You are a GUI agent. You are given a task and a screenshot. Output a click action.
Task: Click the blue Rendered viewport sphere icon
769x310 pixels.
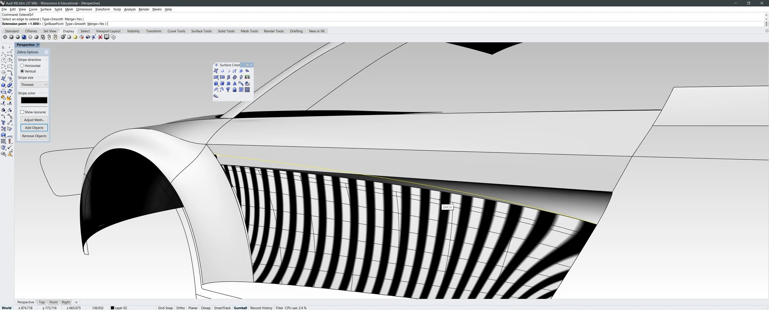[x=24, y=37]
